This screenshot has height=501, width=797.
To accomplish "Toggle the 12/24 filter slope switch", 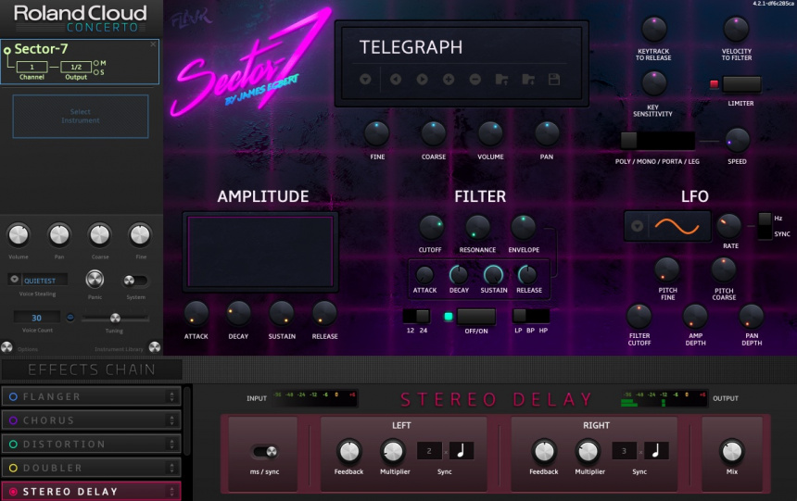I will tap(417, 316).
